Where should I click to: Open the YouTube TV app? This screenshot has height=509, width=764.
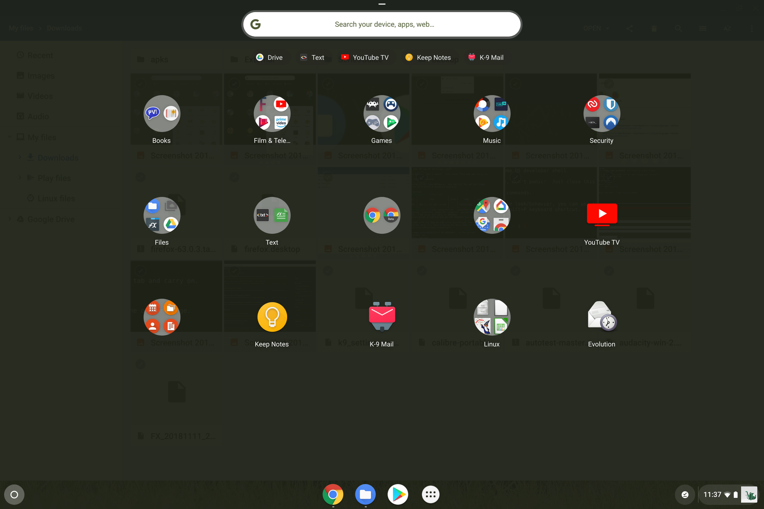tap(602, 213)
